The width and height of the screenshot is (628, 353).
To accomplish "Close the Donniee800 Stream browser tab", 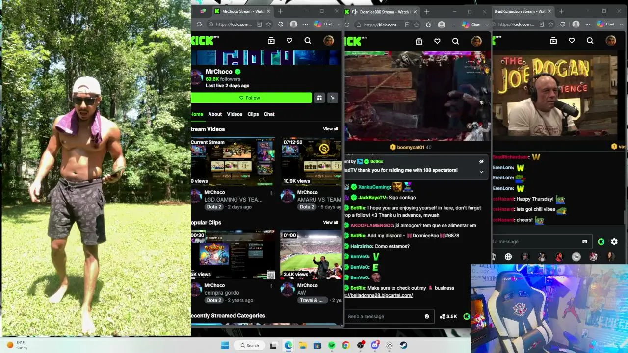I will [x=415, y=12].
